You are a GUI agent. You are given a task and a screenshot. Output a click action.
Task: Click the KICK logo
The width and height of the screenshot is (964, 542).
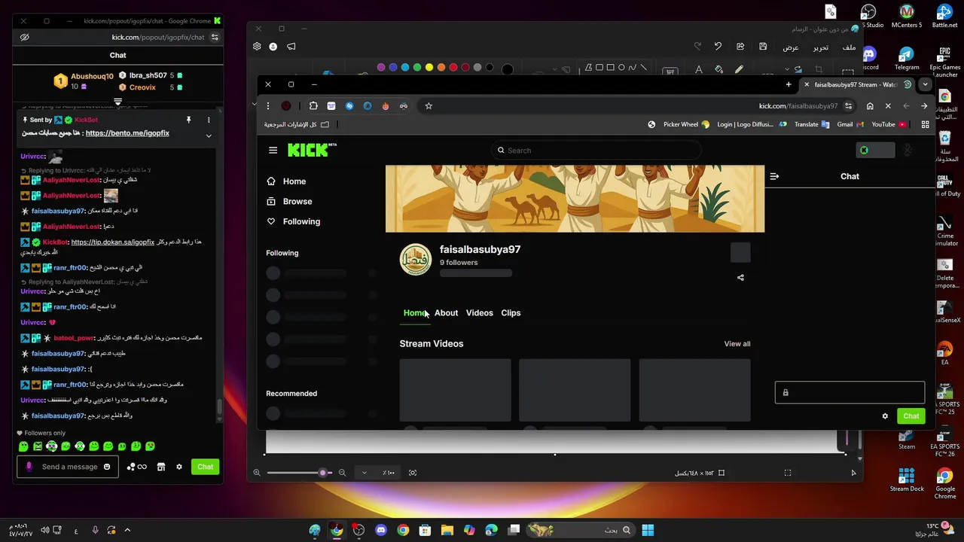point(312,150)
